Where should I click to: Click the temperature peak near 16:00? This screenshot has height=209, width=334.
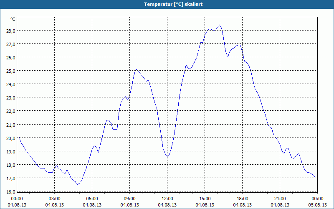tap(220, 25)
